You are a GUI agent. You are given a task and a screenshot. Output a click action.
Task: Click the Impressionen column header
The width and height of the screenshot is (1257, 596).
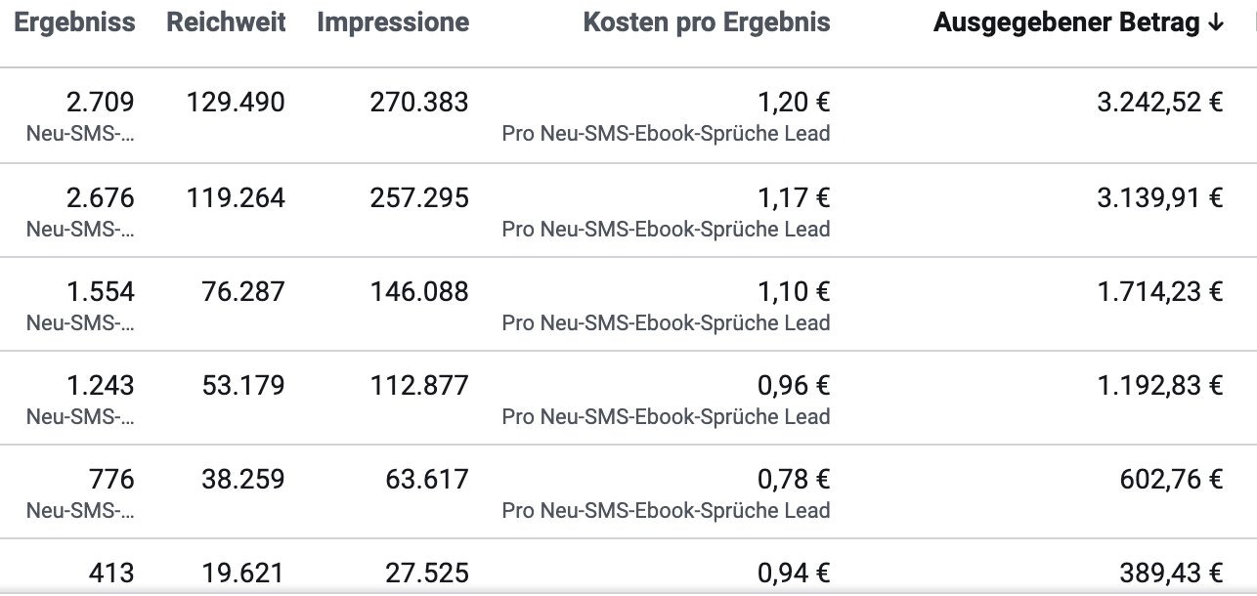393,22
